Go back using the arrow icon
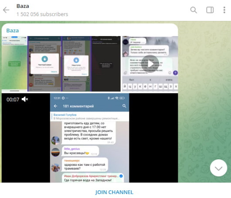The image size is (231, 198). click(6, 10)
